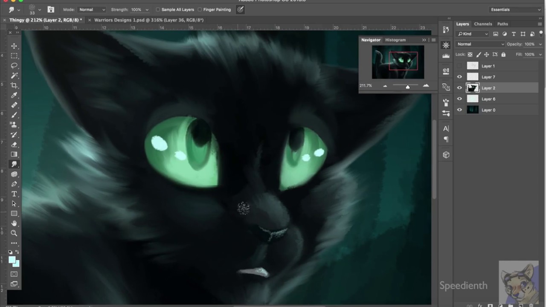Viewport: 546px width, 307px height.
Task: Click the Navigator zoom slider handle
Action: (407, 87)
